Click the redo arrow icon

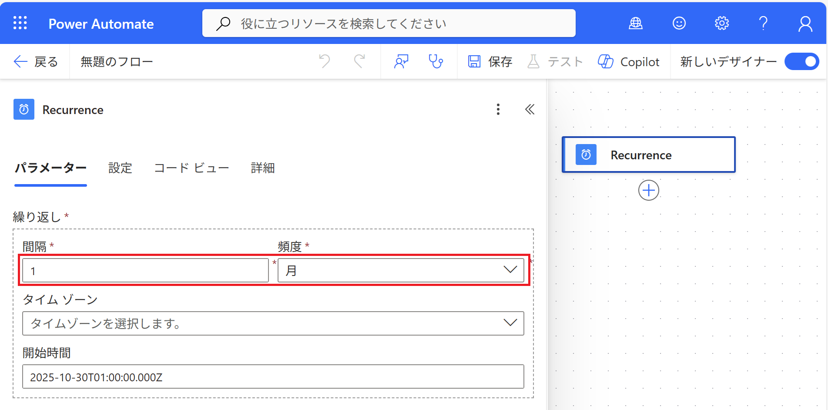(359, 61)
